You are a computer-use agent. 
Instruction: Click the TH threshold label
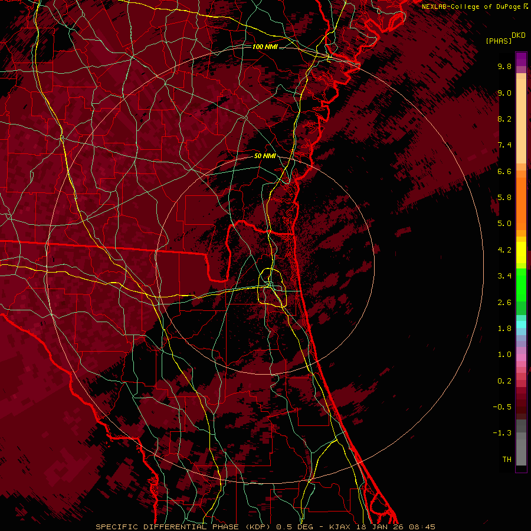pyautogui.click(x=507, y=460)
